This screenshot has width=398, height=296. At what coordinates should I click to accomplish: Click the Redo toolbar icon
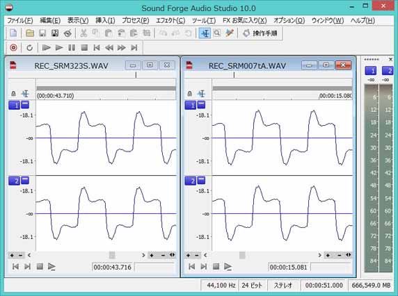[175, 33]
